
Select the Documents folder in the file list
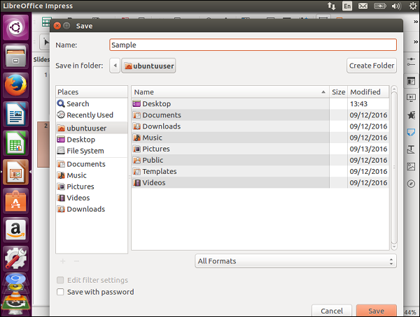pos(161,115)
